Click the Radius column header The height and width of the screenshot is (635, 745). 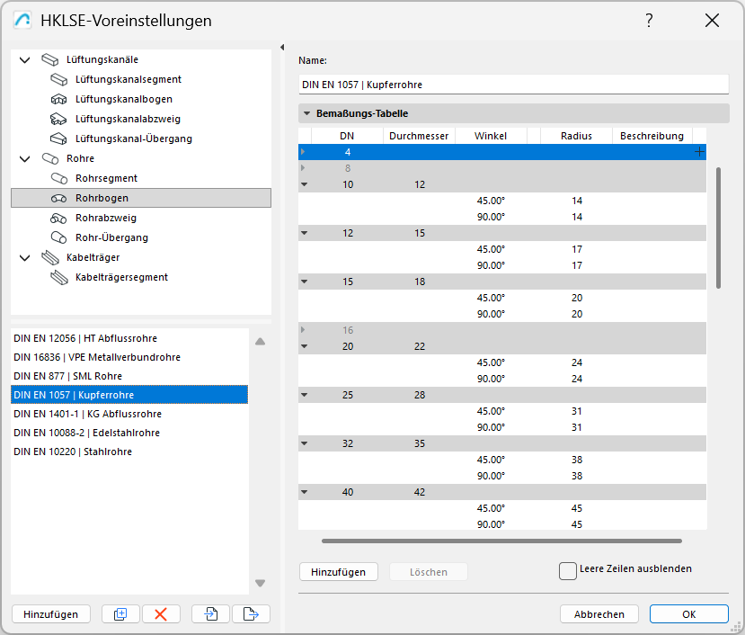coord(576,136)
